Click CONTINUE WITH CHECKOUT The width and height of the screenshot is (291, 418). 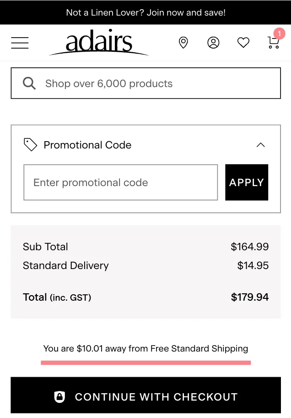(145, 396)
